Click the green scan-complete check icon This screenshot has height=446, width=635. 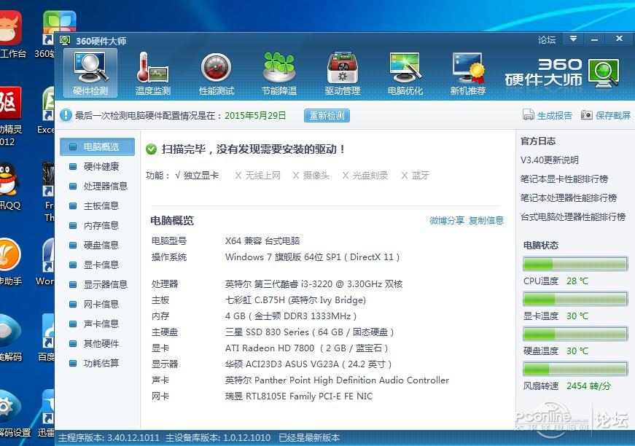(x=151, y=149)
